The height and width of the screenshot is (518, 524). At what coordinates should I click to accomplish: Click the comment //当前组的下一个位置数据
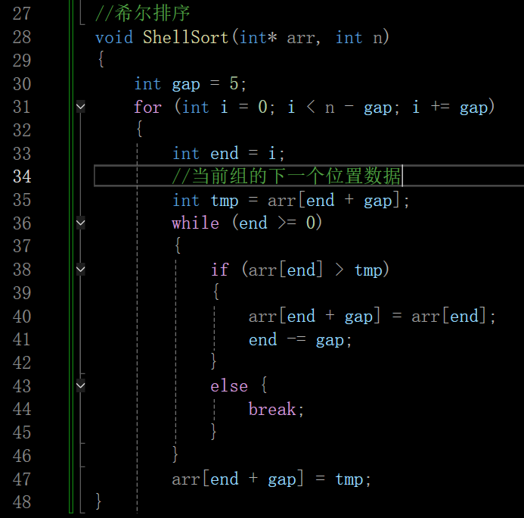coord(287,176)
